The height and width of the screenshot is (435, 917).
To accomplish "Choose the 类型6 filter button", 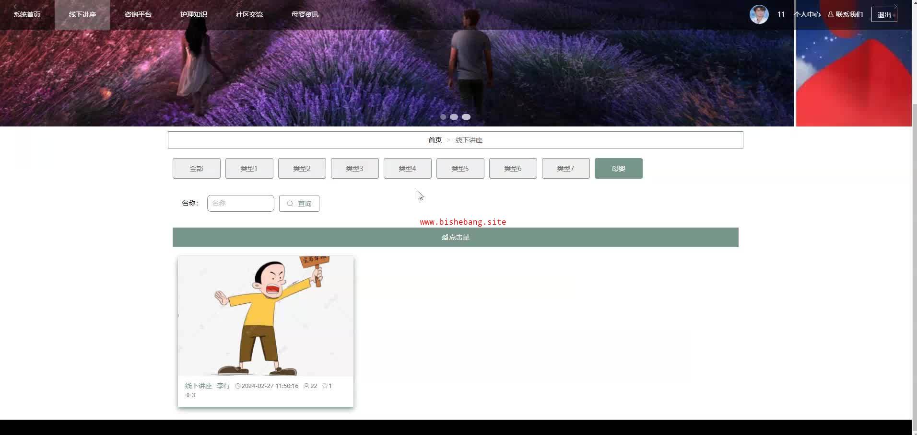I will 513,169.
